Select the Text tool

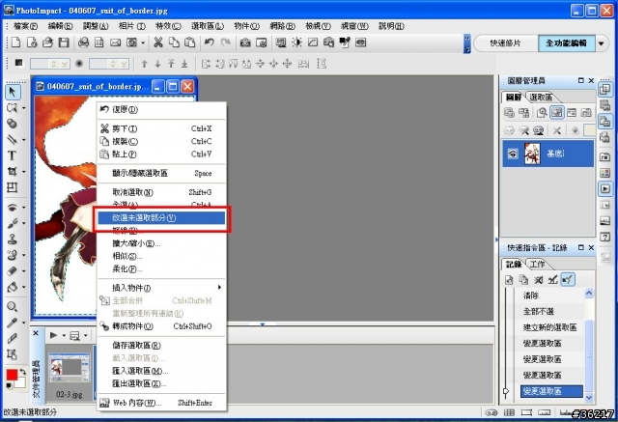tap(12, 155)
